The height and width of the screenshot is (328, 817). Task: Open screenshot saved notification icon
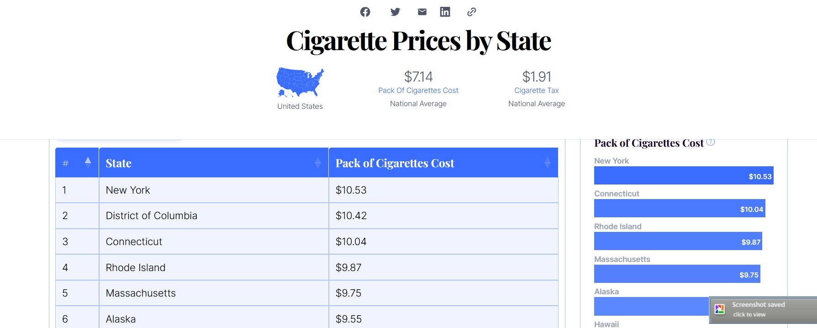[x=720, y=309]
